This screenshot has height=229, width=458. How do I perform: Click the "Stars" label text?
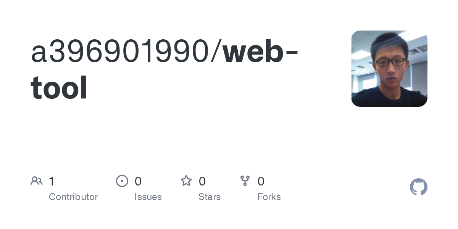click(210, 197)
